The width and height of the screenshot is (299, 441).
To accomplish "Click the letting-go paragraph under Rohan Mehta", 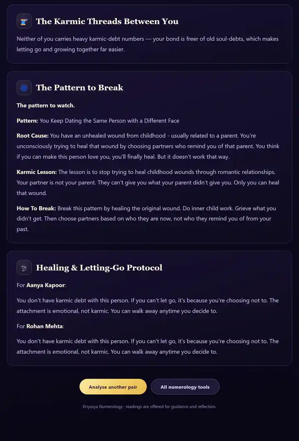I will [x=148, y=346].
